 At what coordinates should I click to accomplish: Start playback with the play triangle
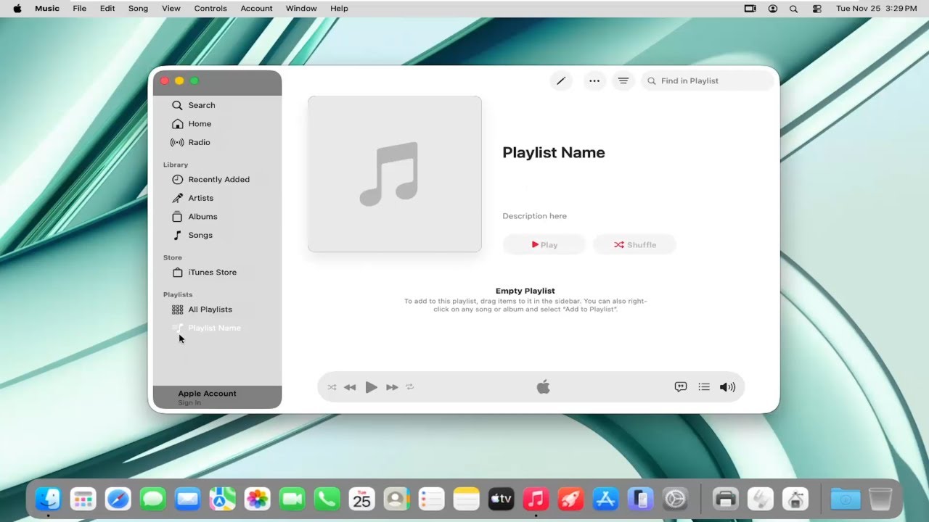click(x=371, y=387)
